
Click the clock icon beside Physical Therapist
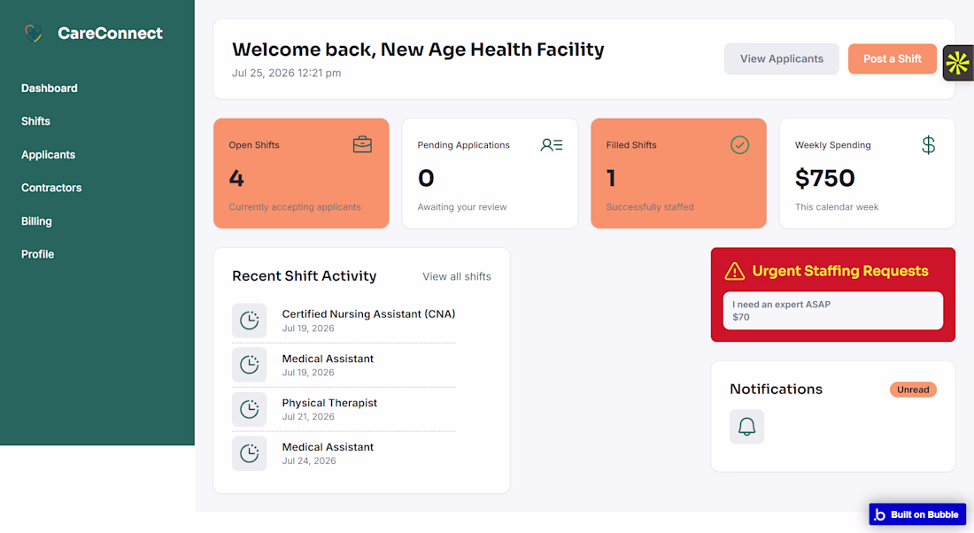click(x=249, y=409)
